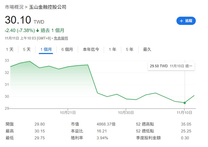Click the 最高 value 30.15
Viewport: 208px width, 147px height.
point(40,131)
